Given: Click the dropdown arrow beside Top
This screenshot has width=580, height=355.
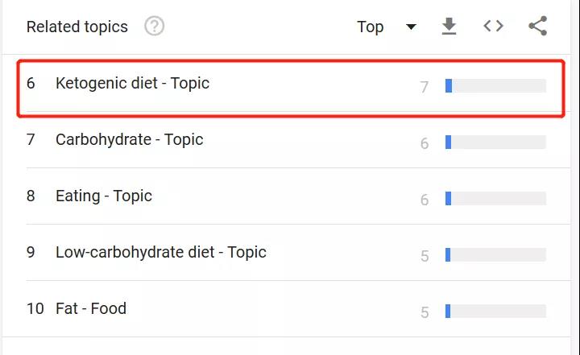Looking at the screenshot, I should (412, 27).
